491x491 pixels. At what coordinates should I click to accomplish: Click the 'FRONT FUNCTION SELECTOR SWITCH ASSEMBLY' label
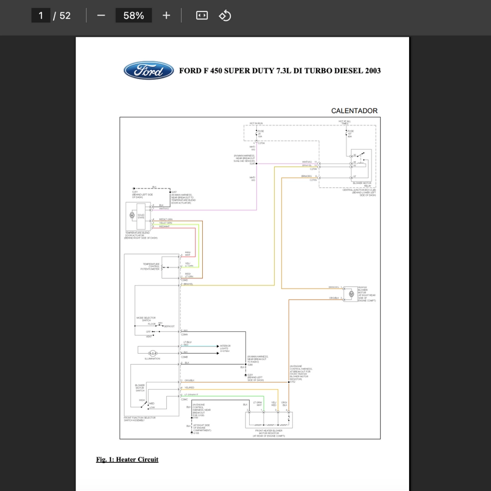pos(140,419)
